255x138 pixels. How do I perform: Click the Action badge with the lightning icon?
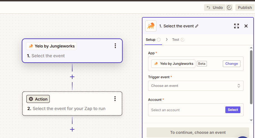(x=38, y=99)
